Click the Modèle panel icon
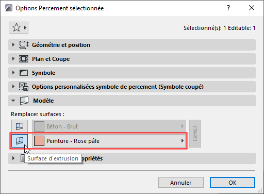Viewport: 264px width, 194px height. pyautogui.click(x=24, y=101)
